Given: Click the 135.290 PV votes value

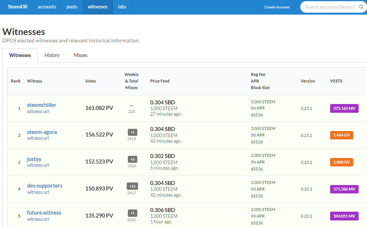Looking at the screenshot, I should click(99, 216).
